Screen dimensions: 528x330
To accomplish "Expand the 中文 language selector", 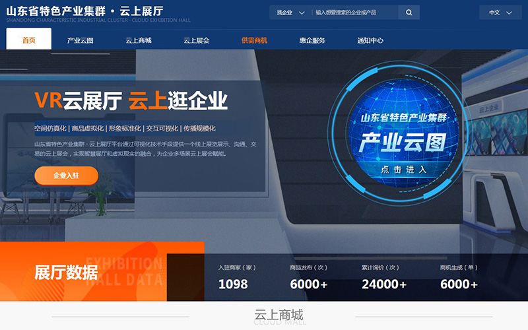I will (x=499, y=13).
